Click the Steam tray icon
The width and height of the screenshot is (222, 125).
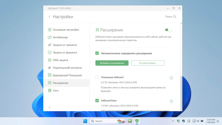(184, 121)
